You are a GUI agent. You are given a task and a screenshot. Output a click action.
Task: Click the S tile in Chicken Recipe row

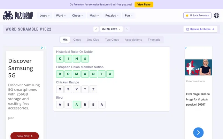(68, 89)
